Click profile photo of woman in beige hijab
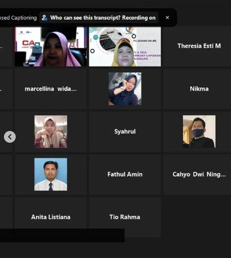Image resolution: width=231 pixels, height=258 pixels. pos(51,131)
